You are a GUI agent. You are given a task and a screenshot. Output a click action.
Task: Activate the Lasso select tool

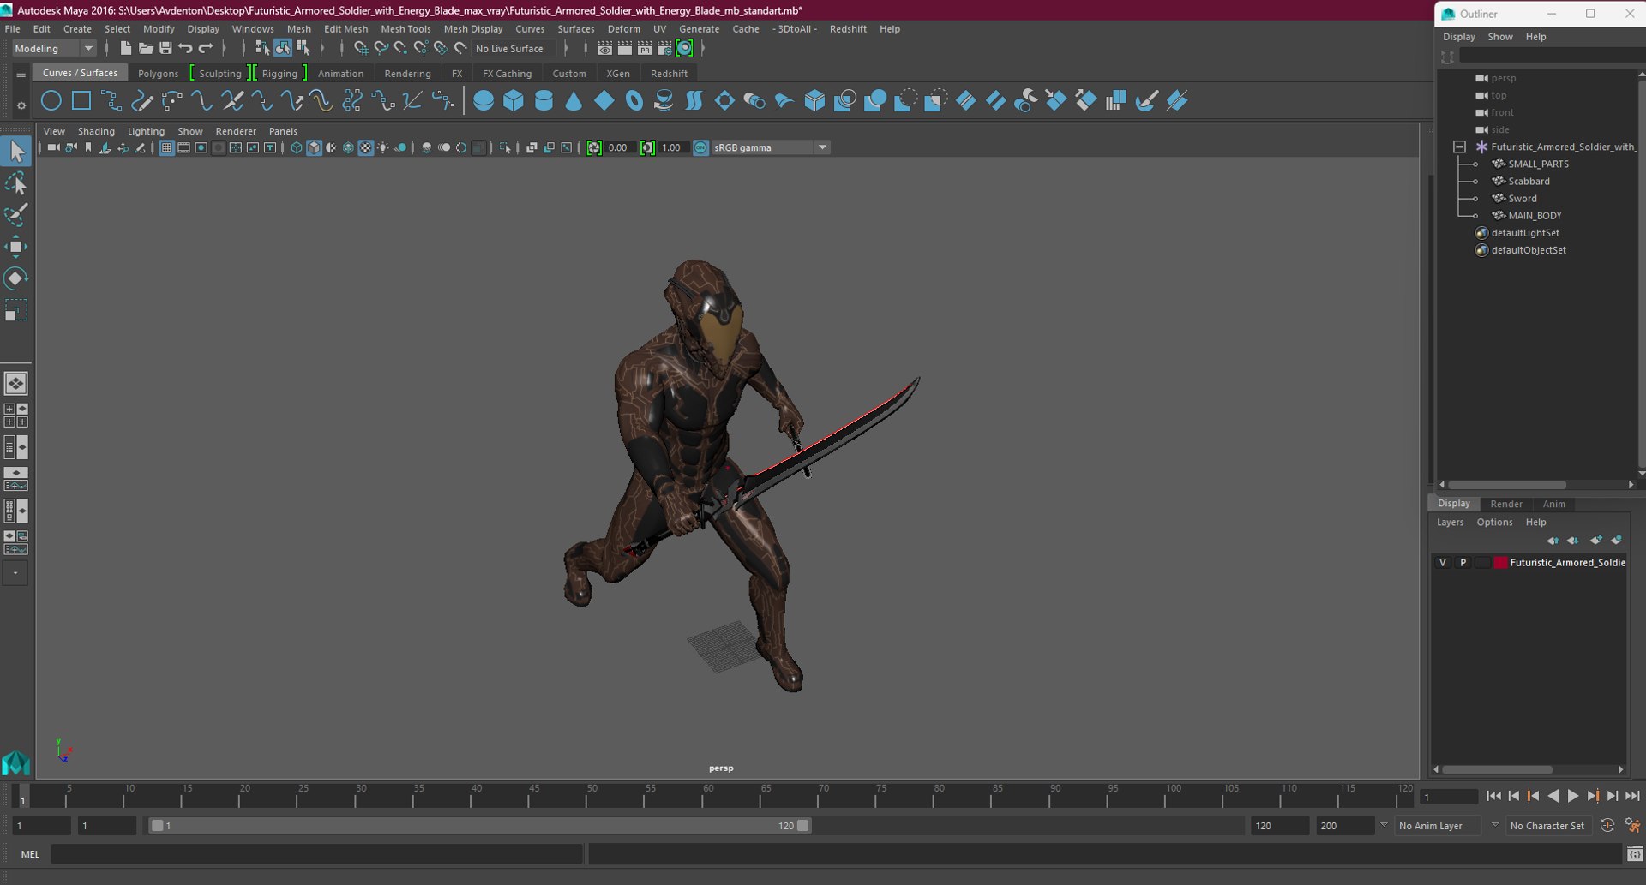pos(16,183)
